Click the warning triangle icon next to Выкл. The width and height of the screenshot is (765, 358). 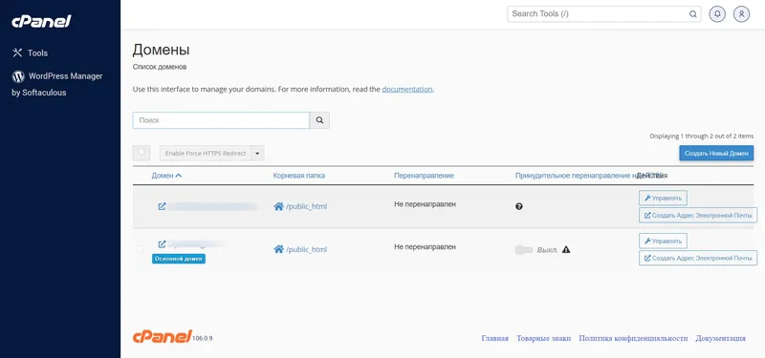pyautogui.click(x=566, y=250)
